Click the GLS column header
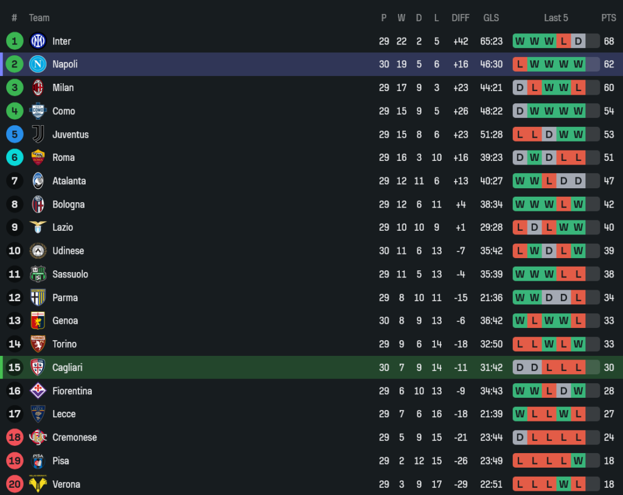The height and width of the screenshot is (495, 623). pos(491,18)
